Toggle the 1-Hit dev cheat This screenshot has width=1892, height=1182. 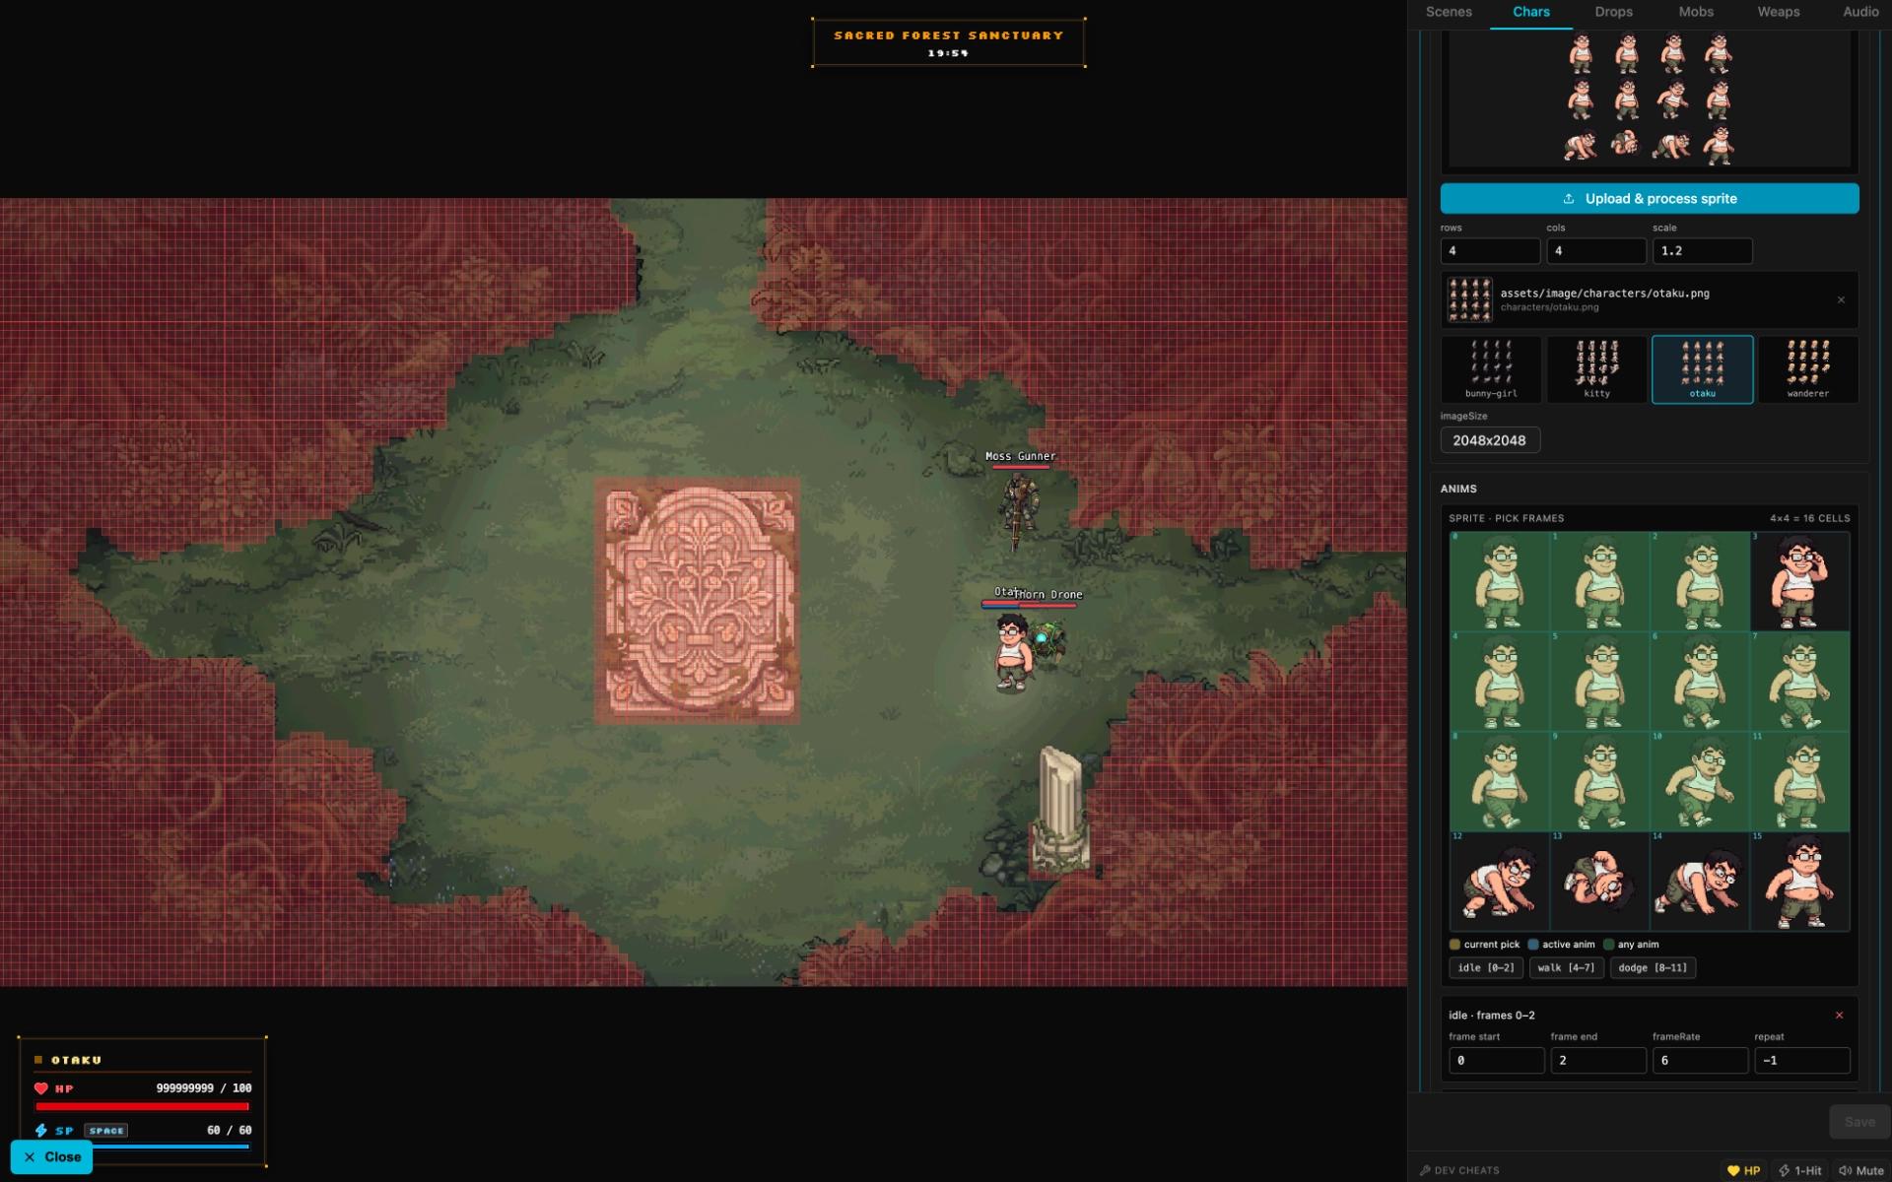point(1799,1170)
